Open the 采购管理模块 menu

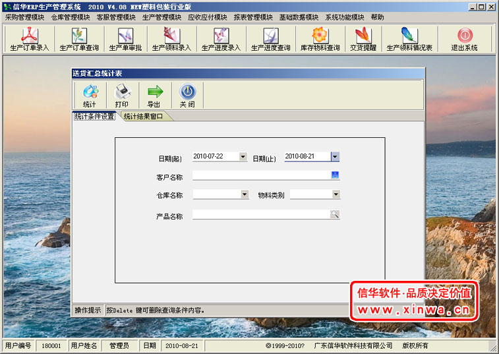point(24,17)
